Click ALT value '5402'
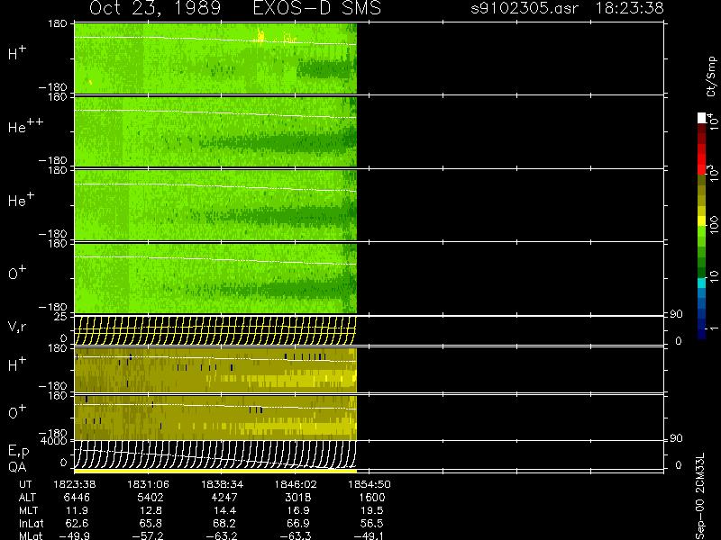721x540 pixels. click(151, 498)
